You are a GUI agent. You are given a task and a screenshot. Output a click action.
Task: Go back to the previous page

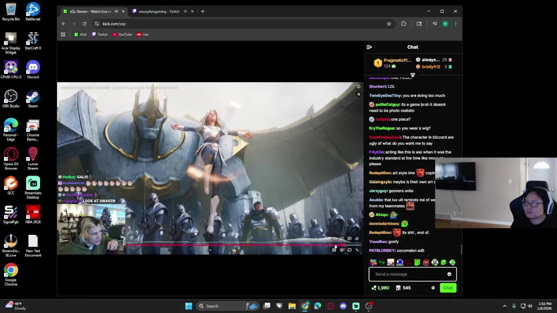(64, 24)
